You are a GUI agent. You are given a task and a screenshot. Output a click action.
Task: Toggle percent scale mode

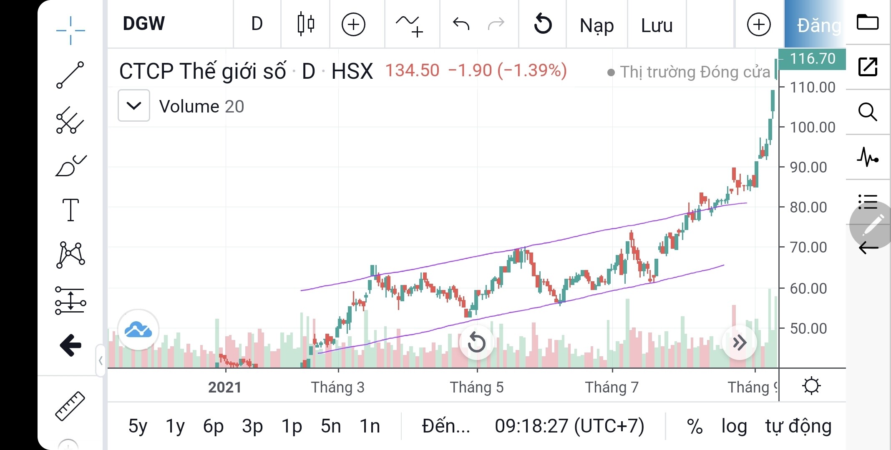pos(695,426)
